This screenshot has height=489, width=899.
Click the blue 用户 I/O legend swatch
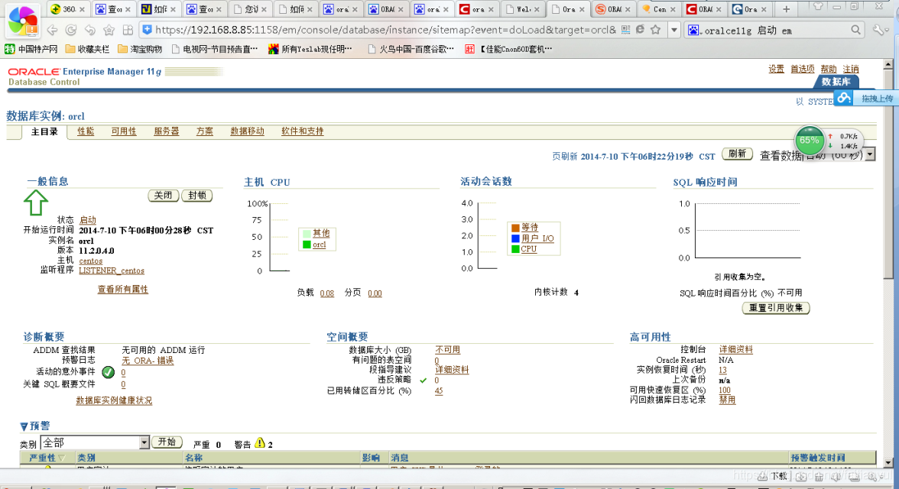(515, 238)
